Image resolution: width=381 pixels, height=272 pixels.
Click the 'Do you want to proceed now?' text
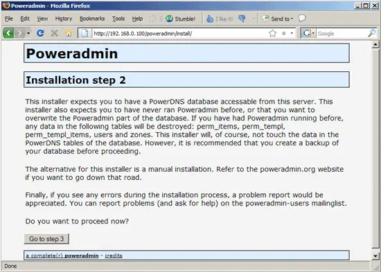coord(77,221)
